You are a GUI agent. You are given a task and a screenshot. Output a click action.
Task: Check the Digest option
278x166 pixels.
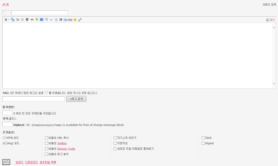(203, 143)
